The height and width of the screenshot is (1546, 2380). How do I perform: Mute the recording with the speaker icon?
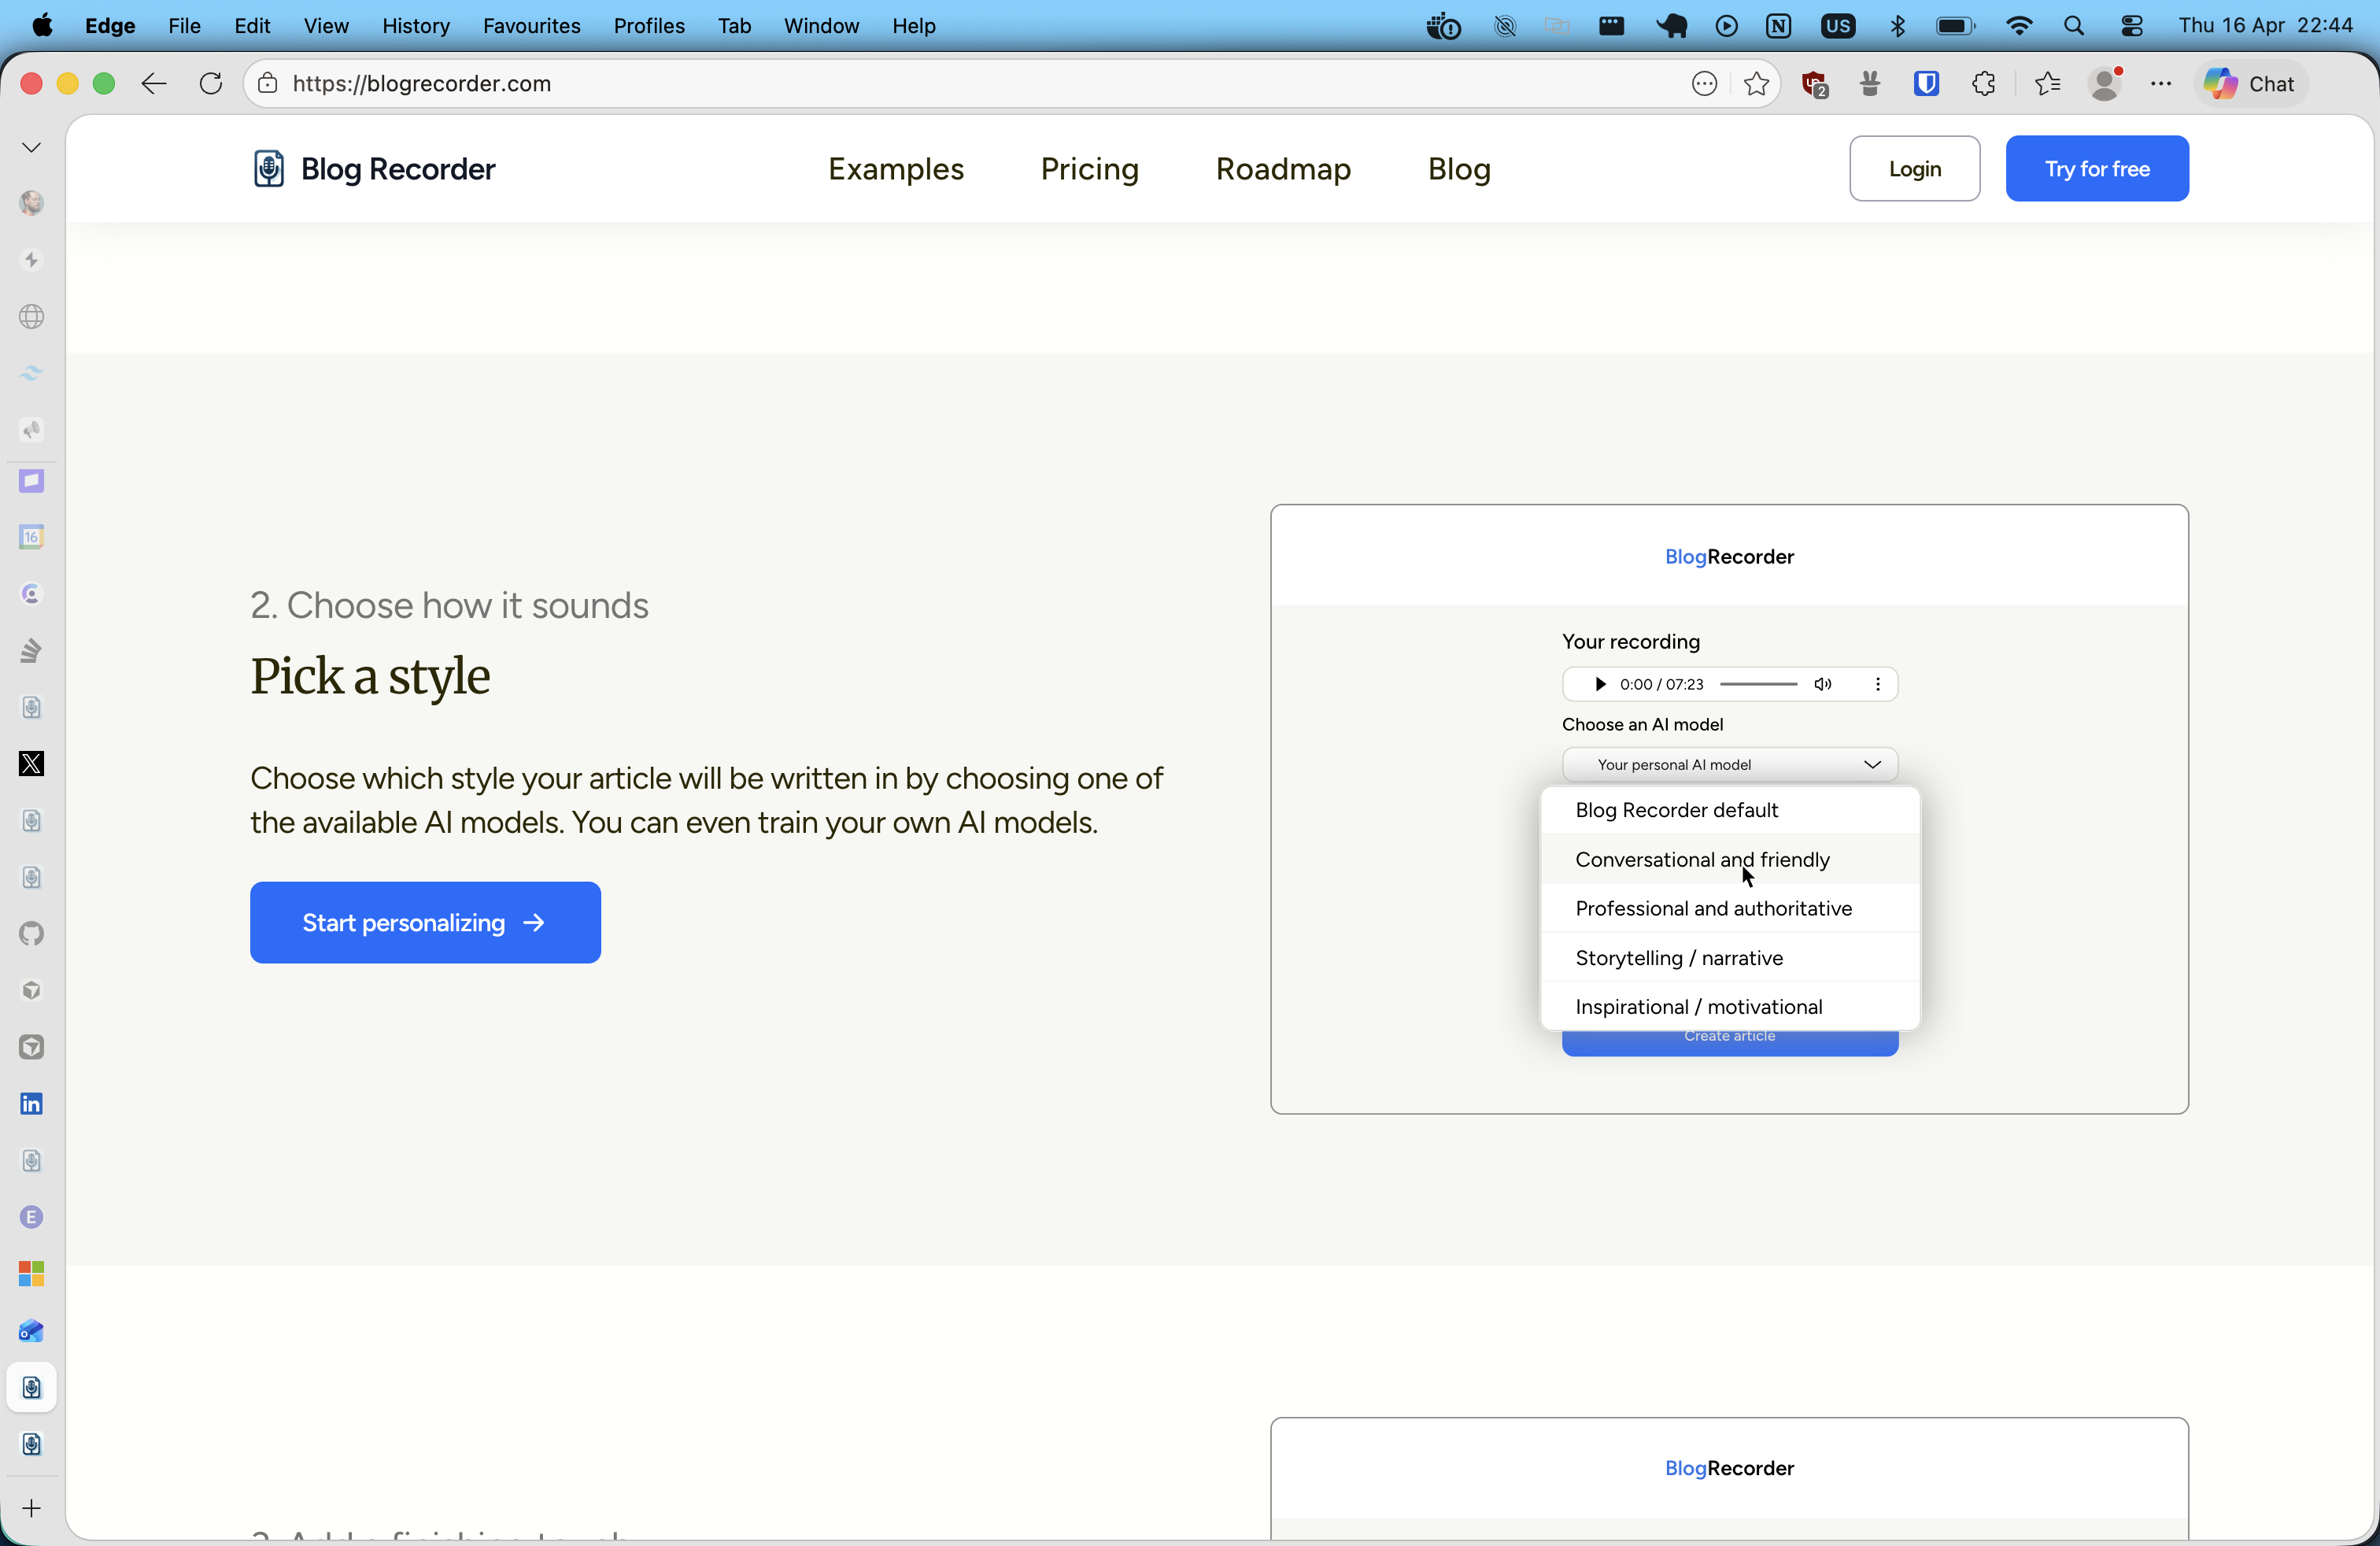tap(1823, 684)
